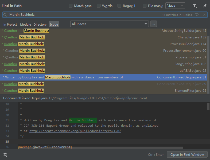Clear the search field with X icon
Viewport: 210px width, 160px height.
(204, 15)
